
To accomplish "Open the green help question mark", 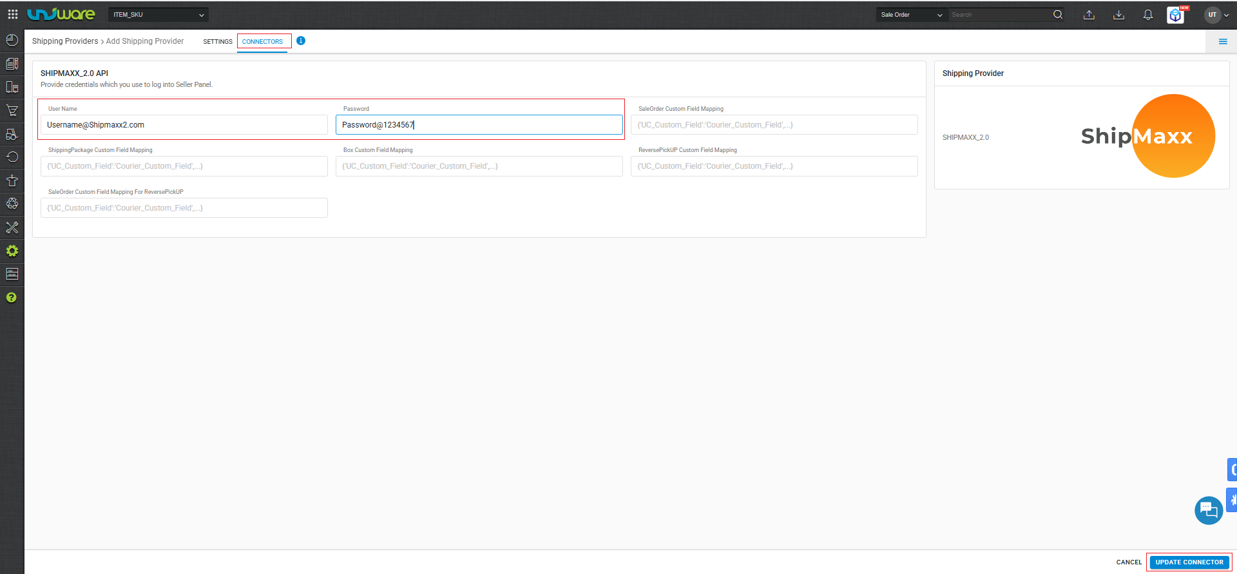I will [x=12, y=298].
